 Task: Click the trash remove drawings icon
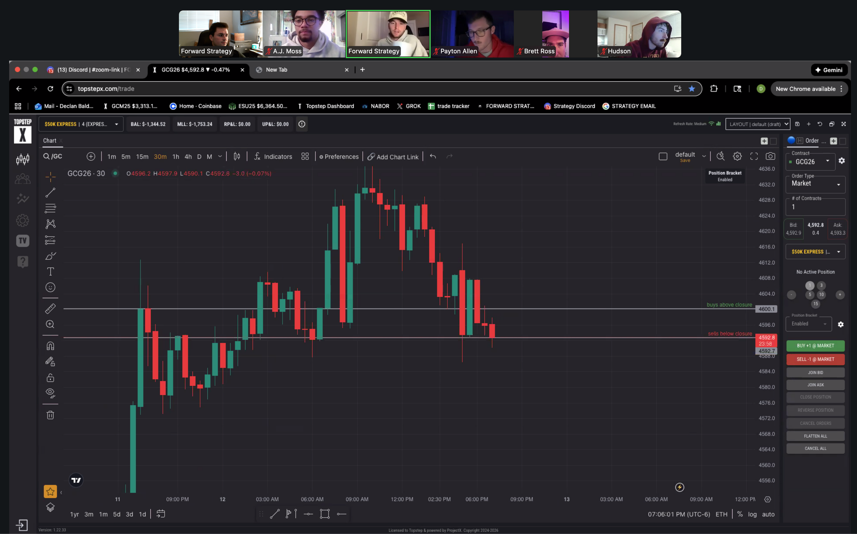coord(50,415)
